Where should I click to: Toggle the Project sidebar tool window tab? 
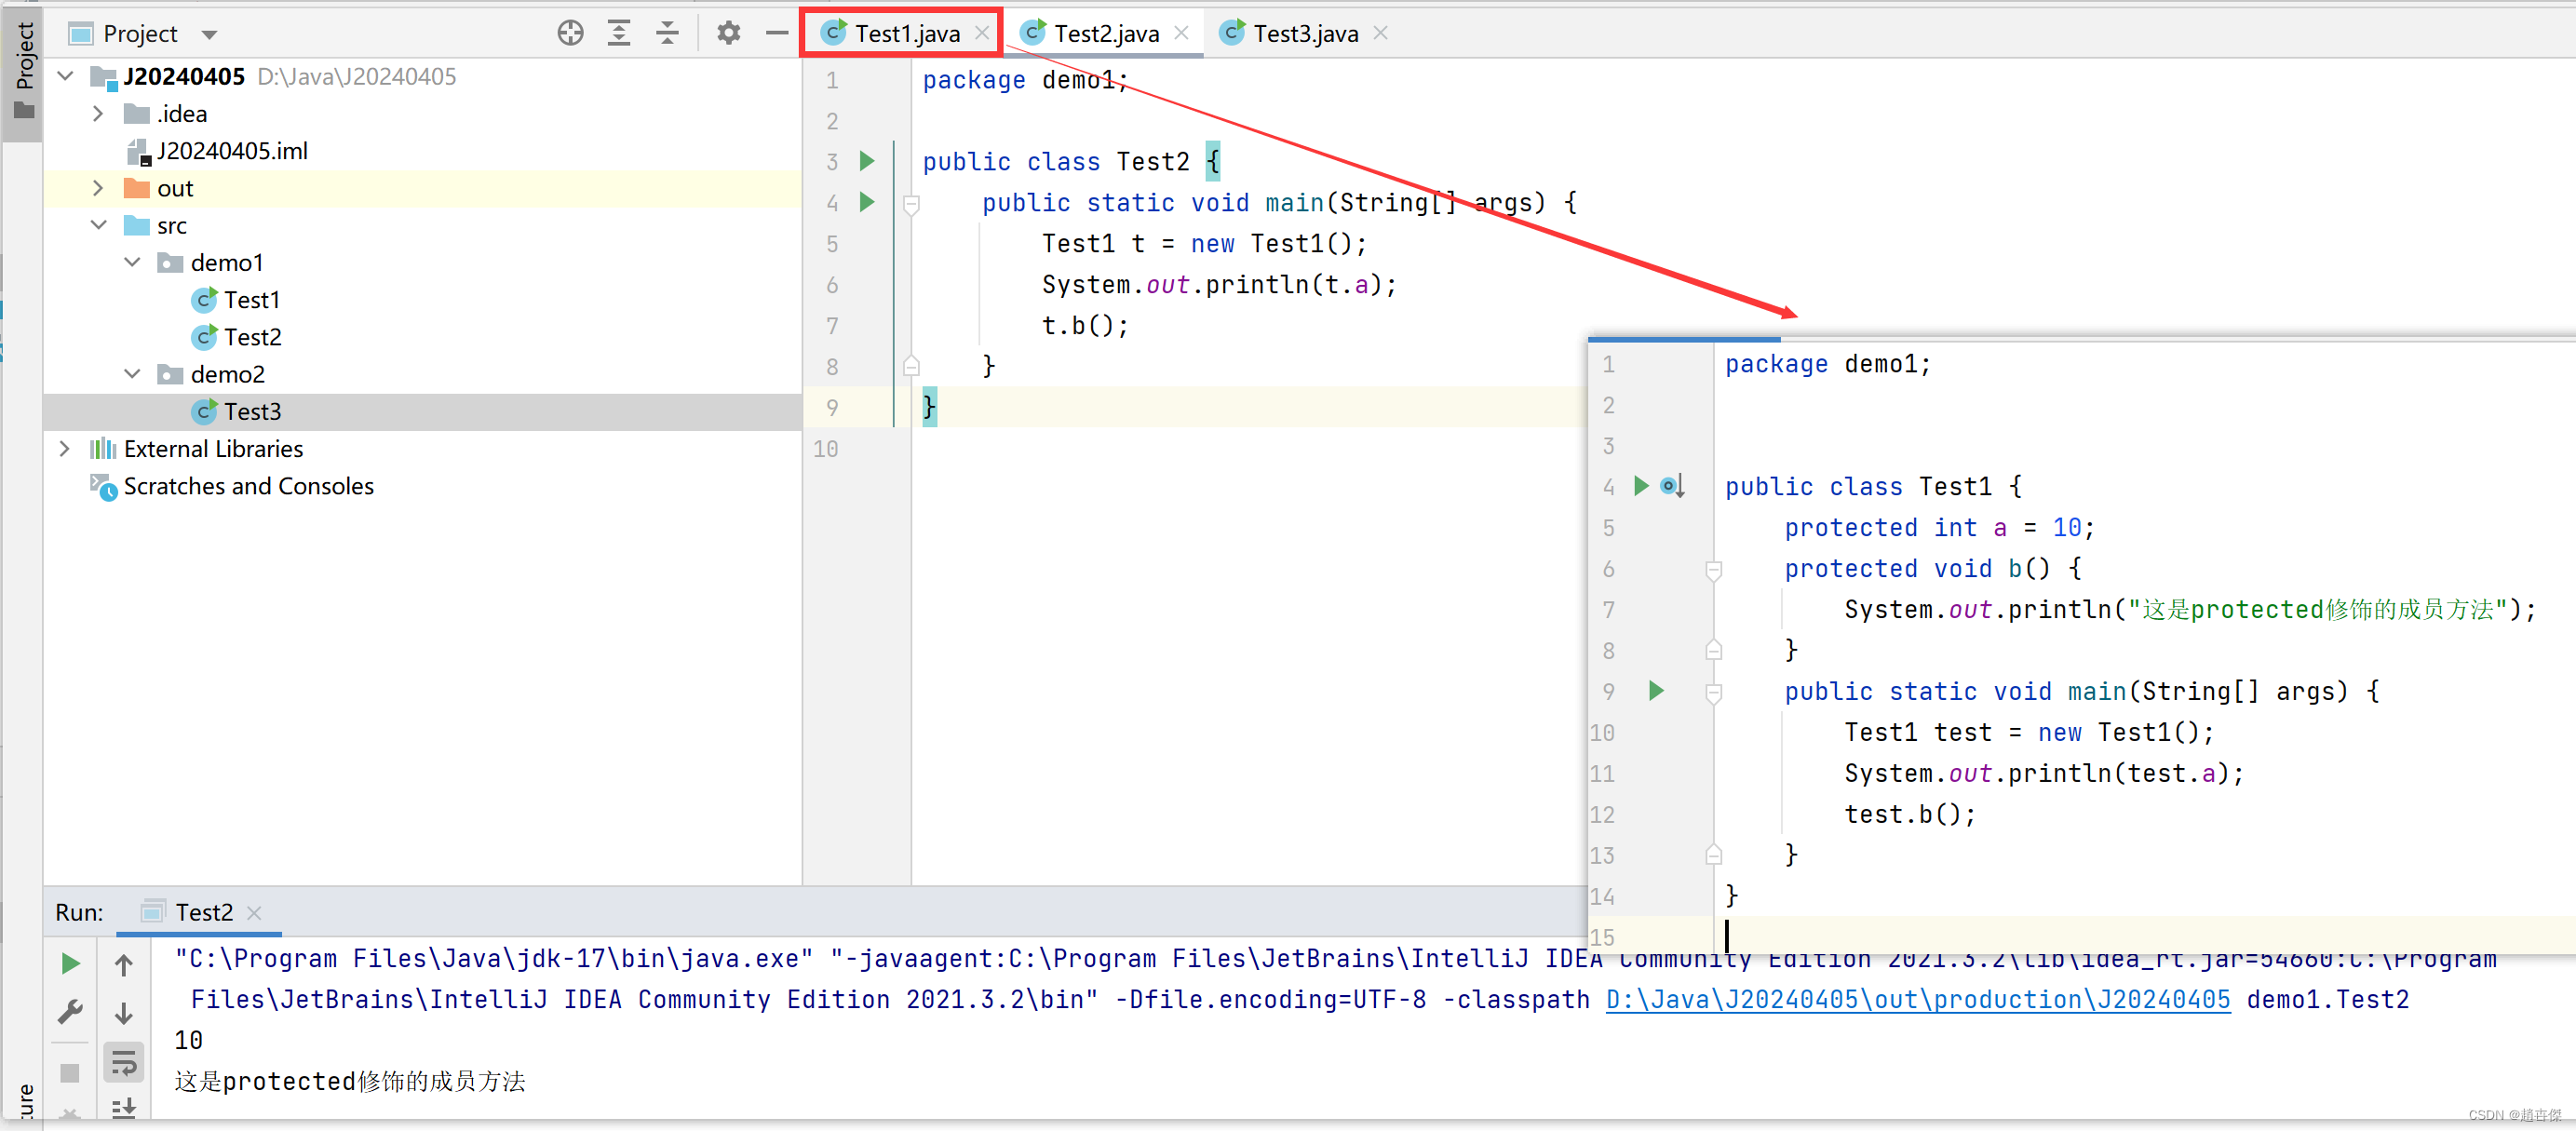22,70
